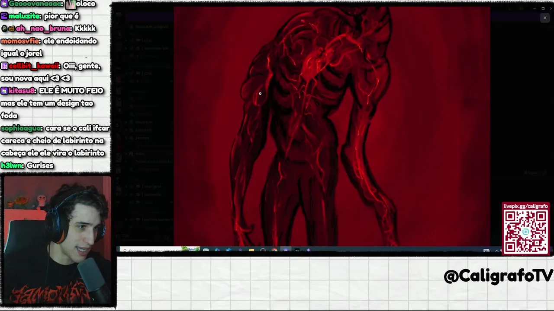The width and height of the screenshot is (554, 311).
Task: Click the livepix QR code
Action: 525,232
